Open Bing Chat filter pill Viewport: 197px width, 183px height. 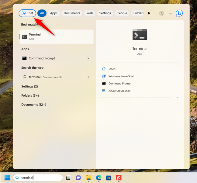click(x=27, y=13)
